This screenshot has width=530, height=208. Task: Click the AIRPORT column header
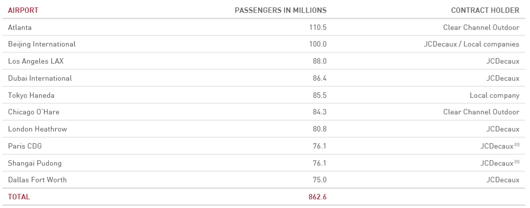23,10
